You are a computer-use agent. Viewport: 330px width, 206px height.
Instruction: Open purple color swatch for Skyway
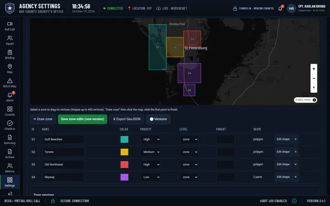coord(124,177)
